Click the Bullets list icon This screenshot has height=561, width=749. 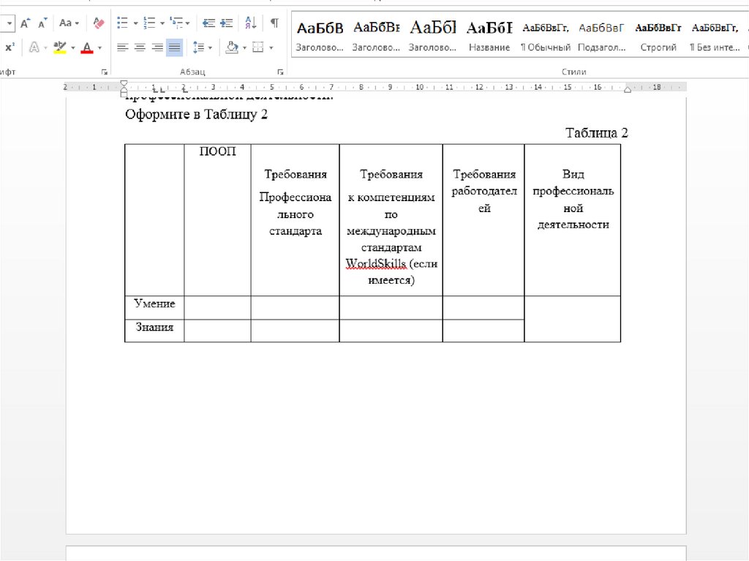123,23
